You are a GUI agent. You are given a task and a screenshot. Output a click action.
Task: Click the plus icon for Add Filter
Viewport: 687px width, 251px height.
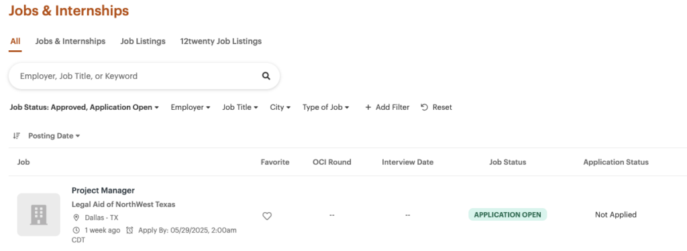(368, 107)
